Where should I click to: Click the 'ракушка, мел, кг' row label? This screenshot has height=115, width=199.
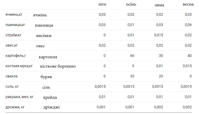click(x=20, y=97)
